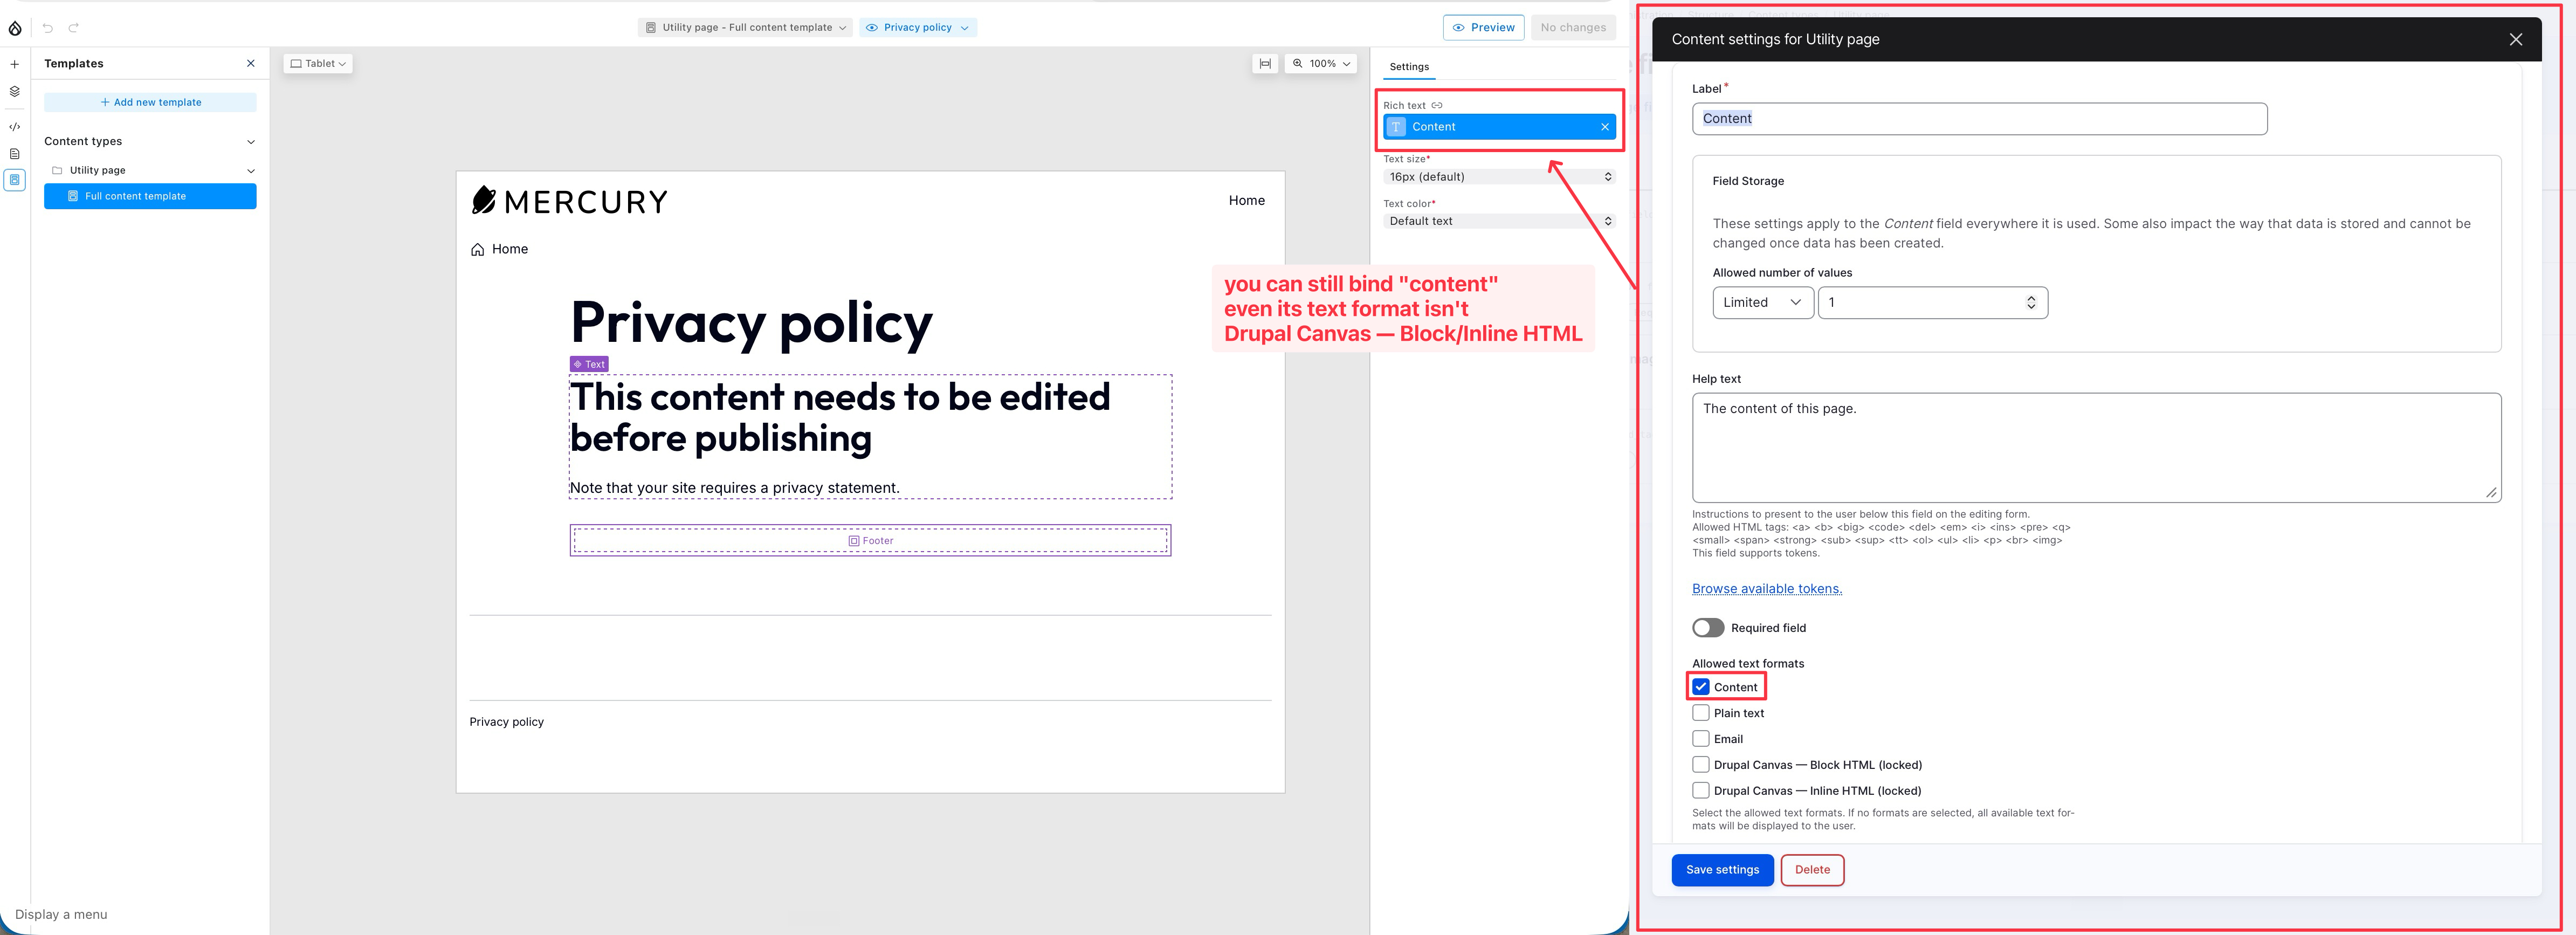Open the code components icon
Viewport: 2576px width, 935px height.
(x=15, y=127)
